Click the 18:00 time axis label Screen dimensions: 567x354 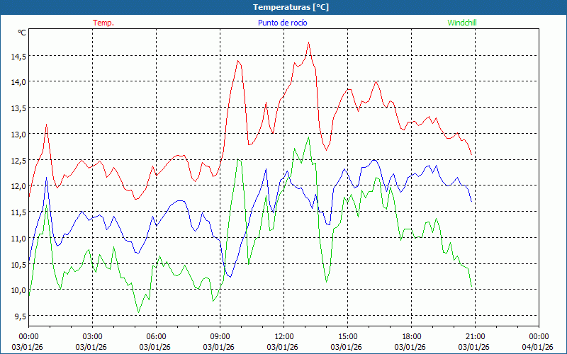[x=411, y=336]
